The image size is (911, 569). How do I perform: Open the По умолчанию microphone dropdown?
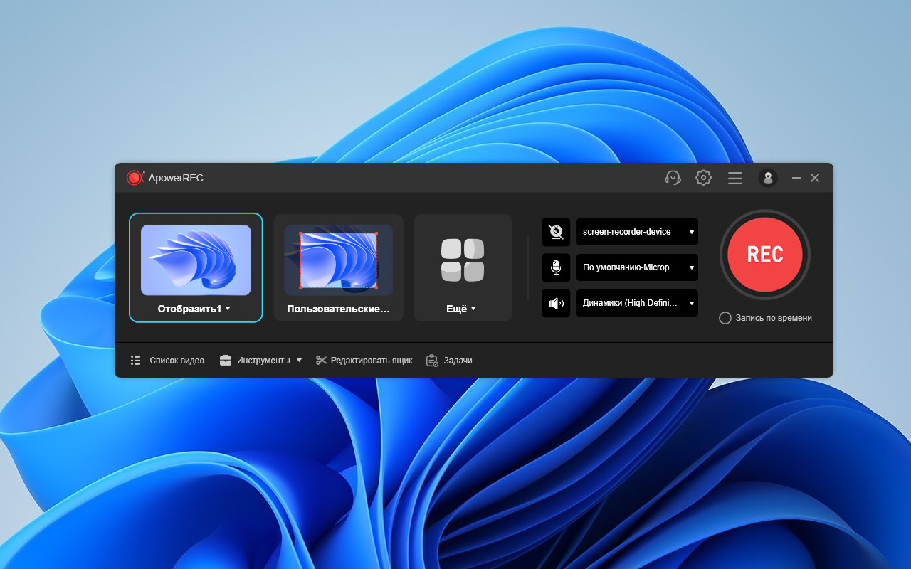(x=637, y=267)
